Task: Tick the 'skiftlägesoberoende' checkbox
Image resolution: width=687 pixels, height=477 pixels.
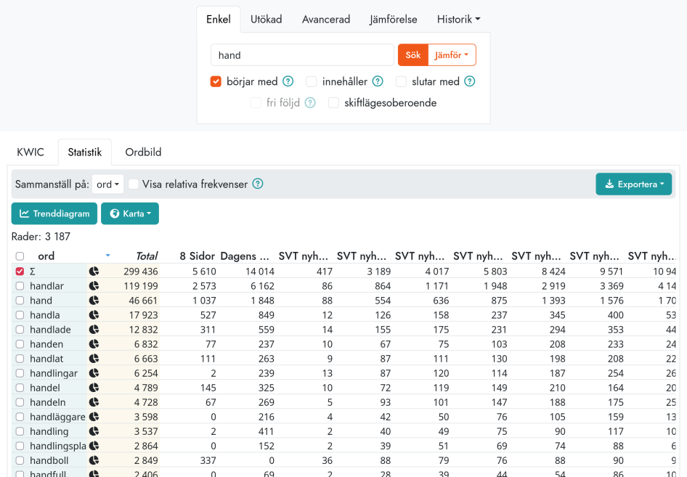Action: click(x=333, y=103)
